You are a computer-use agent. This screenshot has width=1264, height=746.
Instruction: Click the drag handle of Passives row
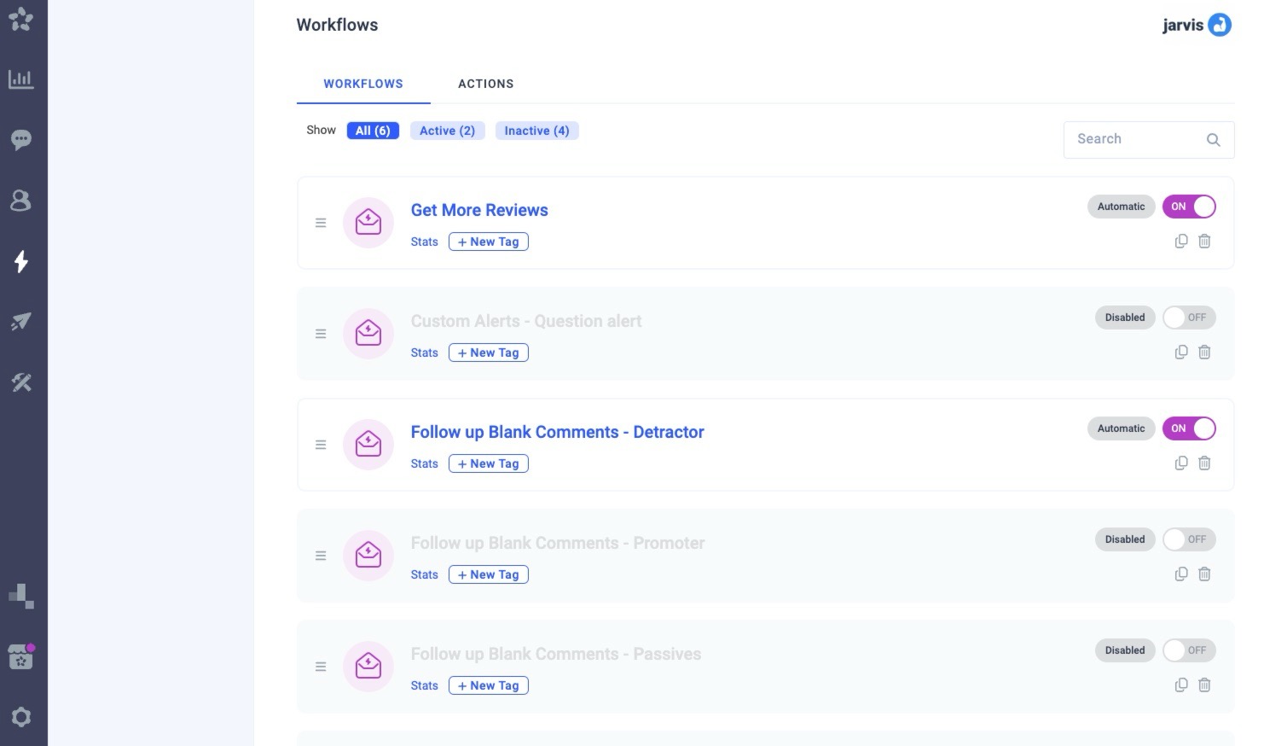(321, 667)
